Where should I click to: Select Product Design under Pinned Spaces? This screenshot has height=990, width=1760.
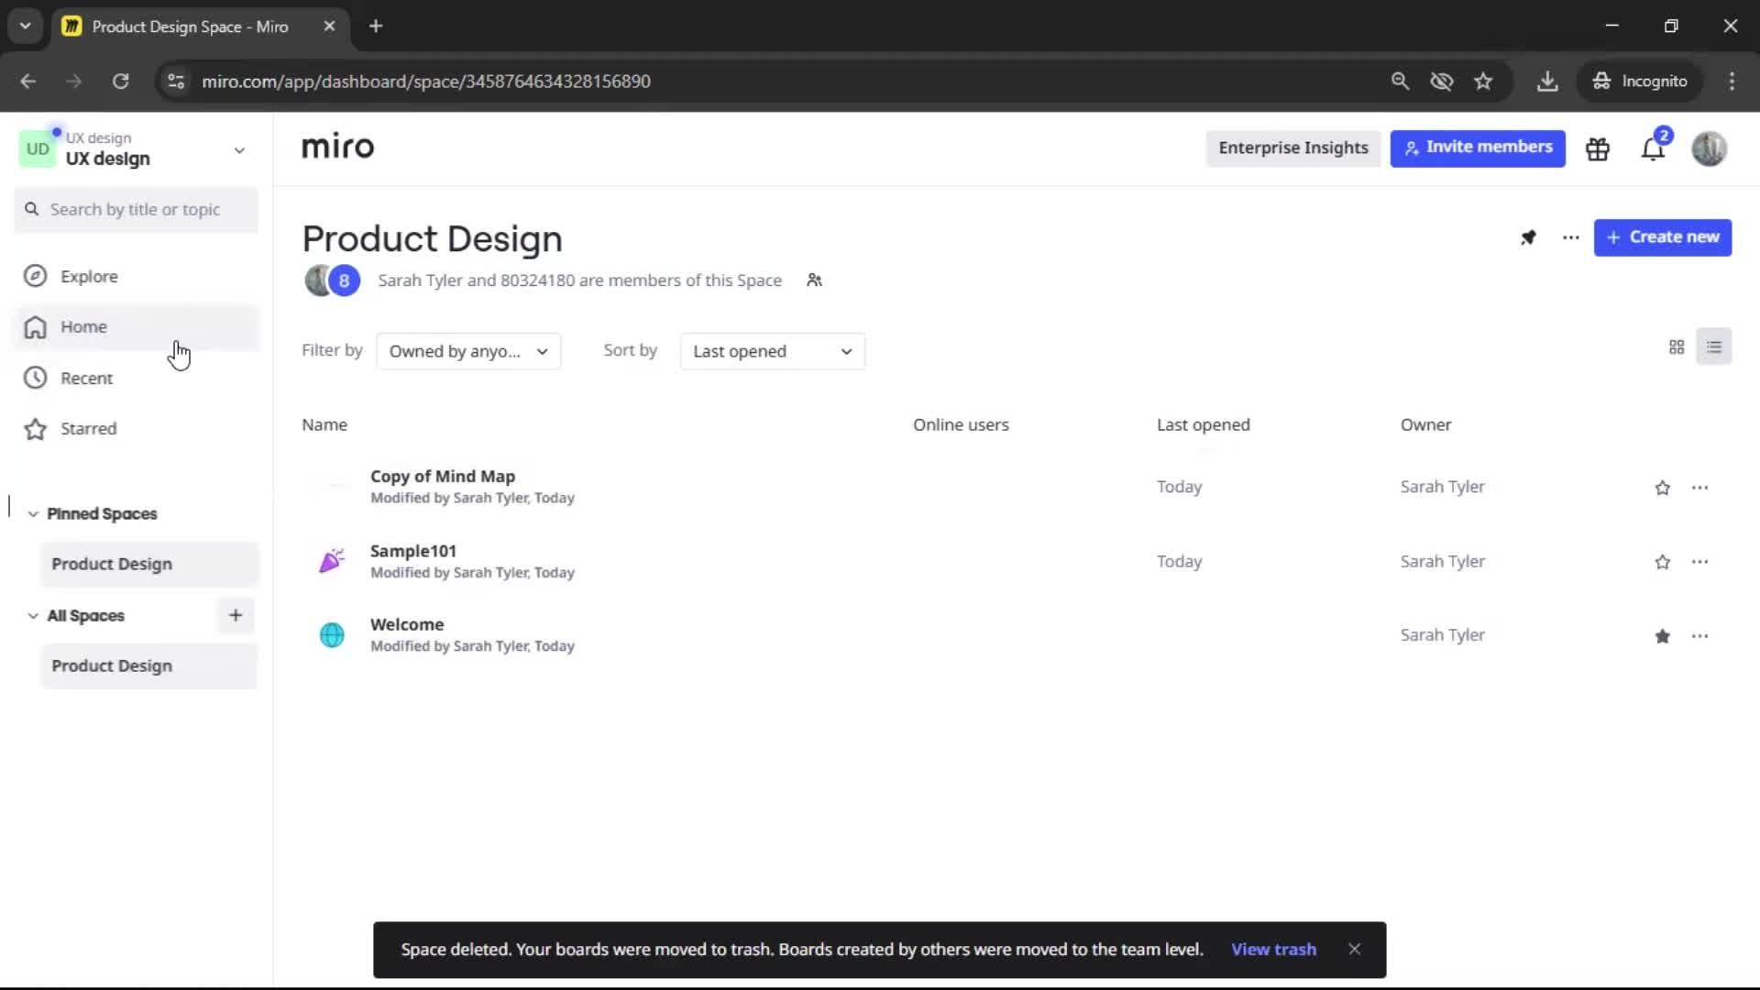(149, 564)
